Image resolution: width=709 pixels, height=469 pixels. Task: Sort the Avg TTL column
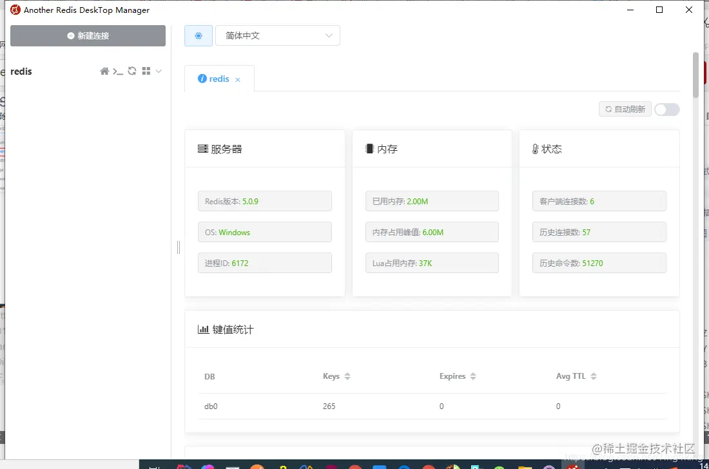click(x=593, y=376)
